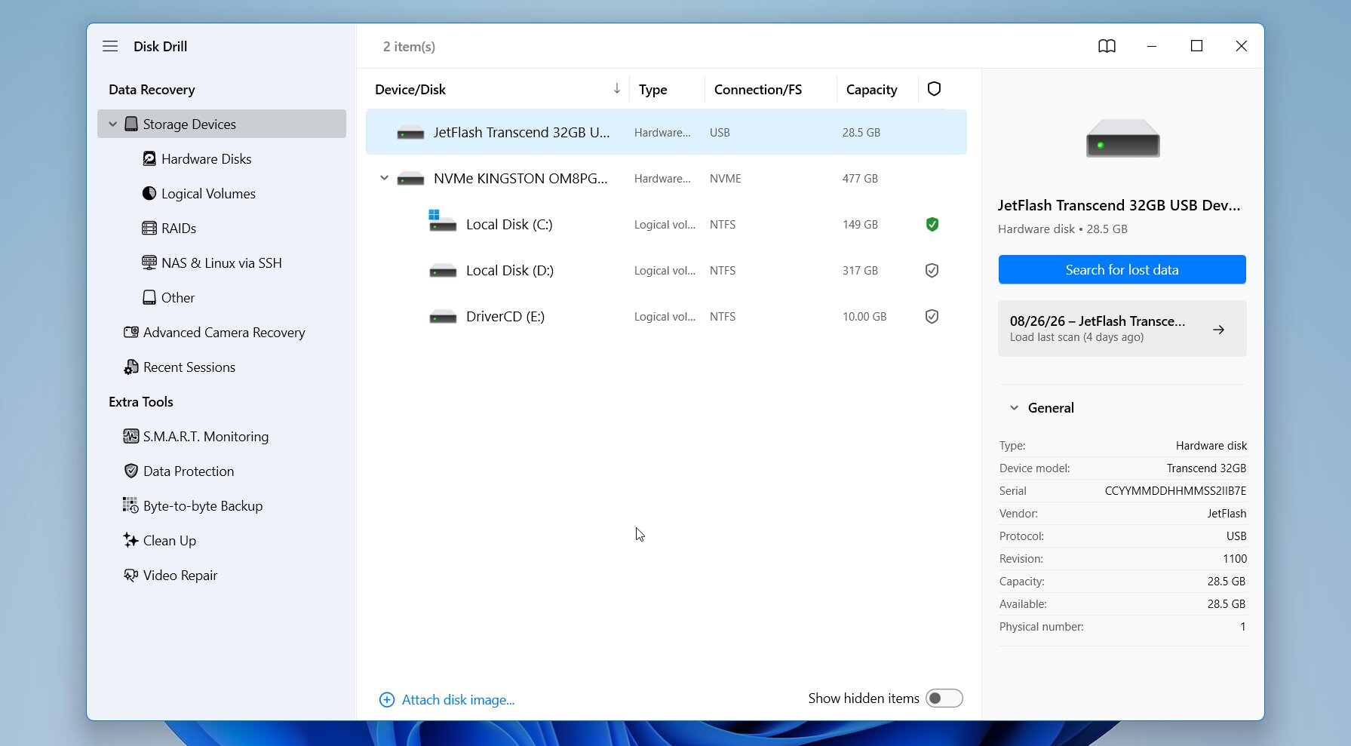Go to Recent Sessions

click(x=189, y=367)
